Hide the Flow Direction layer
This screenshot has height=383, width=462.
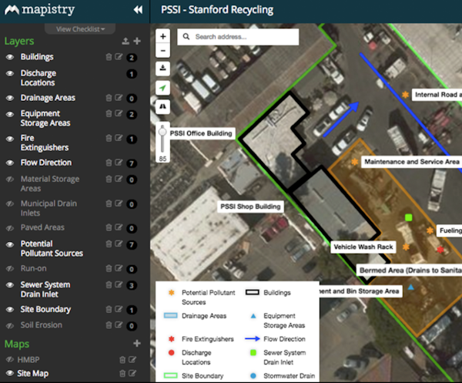pos(10,163)
